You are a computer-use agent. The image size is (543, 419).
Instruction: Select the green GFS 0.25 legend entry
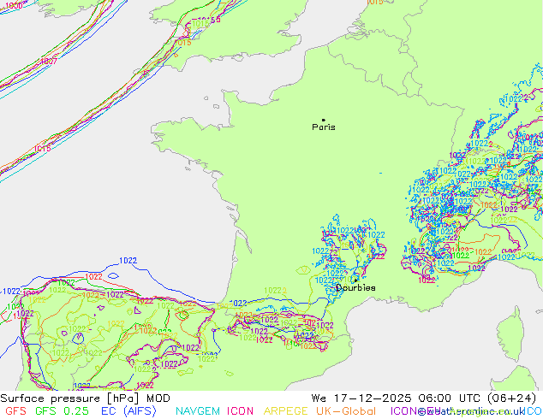pyautogui.click(x=62, y=411)
